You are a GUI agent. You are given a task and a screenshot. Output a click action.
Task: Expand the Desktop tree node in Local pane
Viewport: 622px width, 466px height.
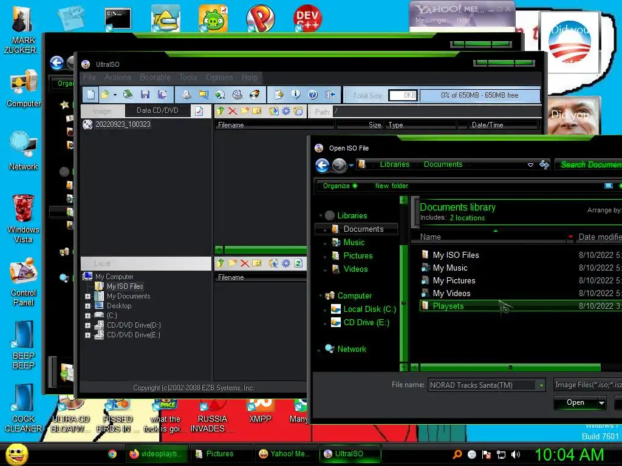[87, 306]
